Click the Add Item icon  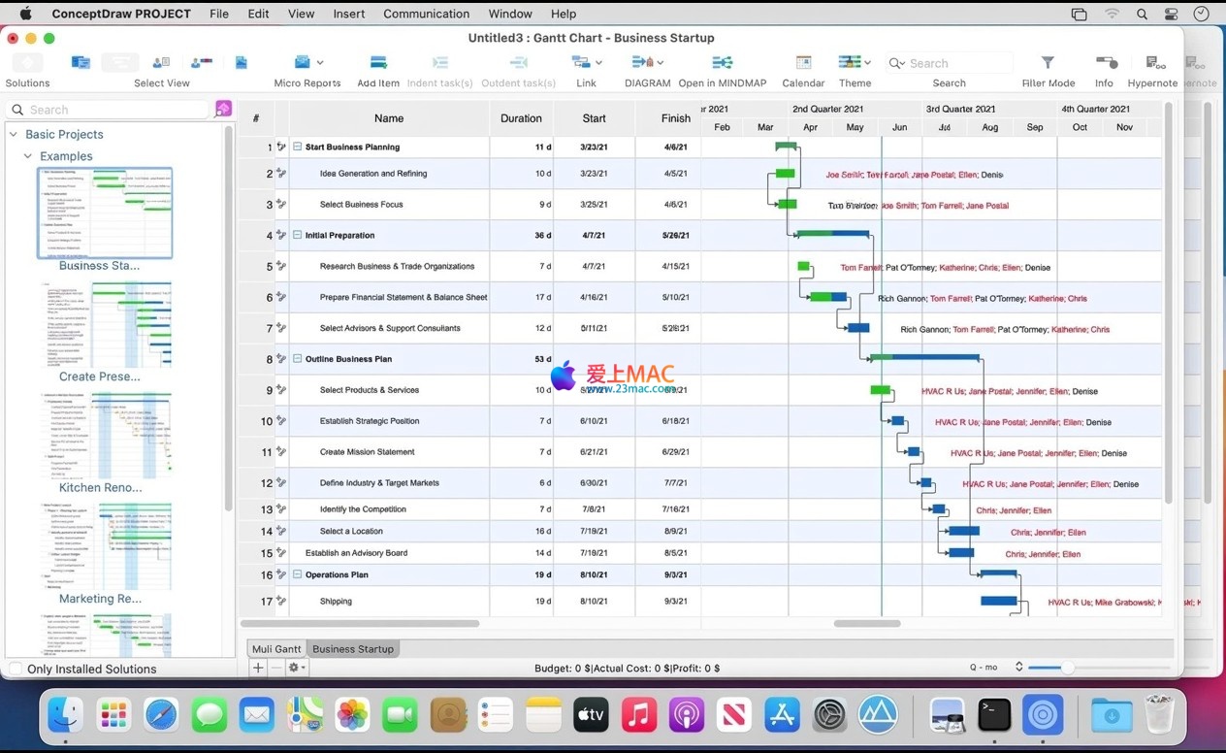(x=377, y=63)
